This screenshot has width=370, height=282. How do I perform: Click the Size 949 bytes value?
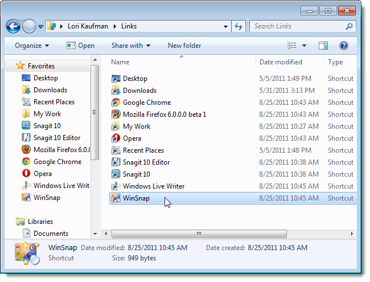(142, 258)
